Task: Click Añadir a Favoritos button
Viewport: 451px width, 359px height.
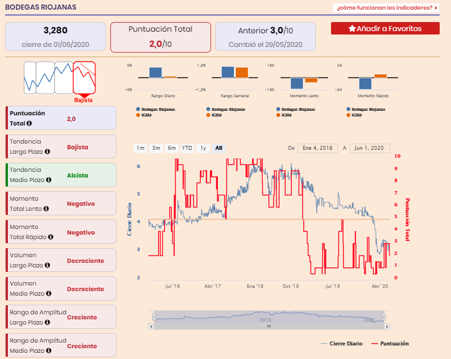Action: (x=385, y=28)
